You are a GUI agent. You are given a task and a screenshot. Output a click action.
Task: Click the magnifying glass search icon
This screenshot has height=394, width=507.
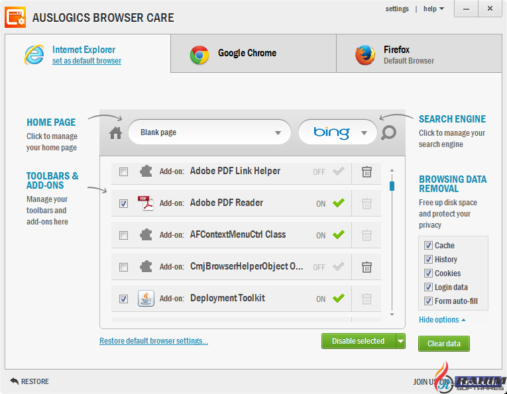pyautogui.click(x=388, y=132)
